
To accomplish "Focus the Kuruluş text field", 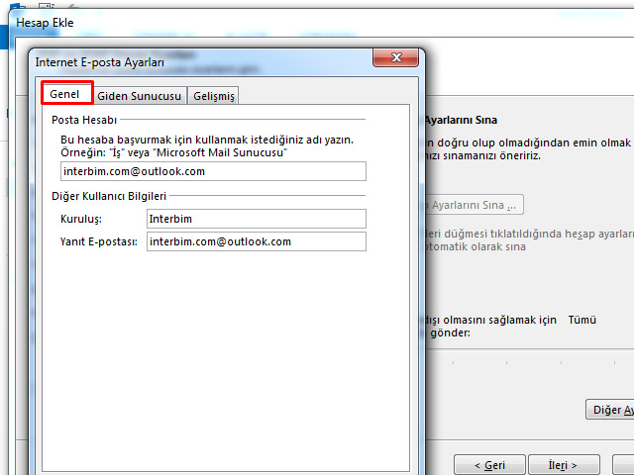I will 256,219.
